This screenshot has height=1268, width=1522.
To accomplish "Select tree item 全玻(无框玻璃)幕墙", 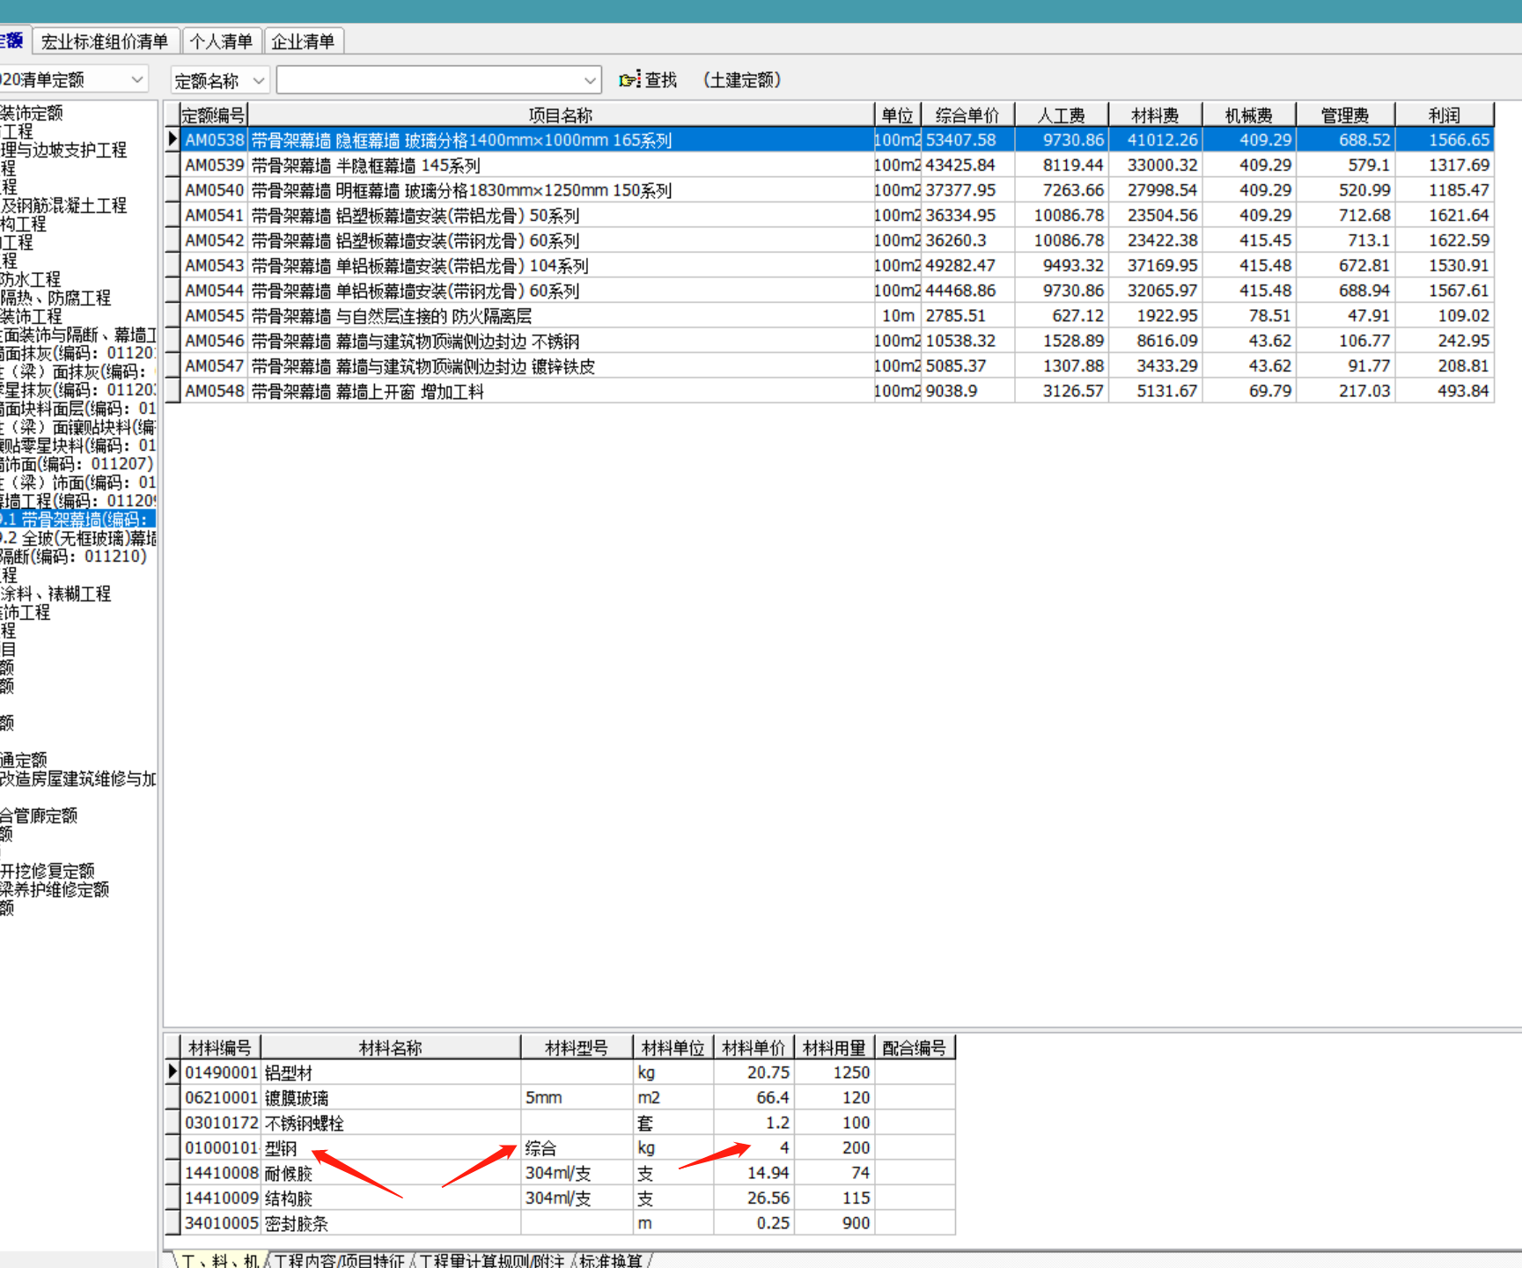I will [78, 538].
